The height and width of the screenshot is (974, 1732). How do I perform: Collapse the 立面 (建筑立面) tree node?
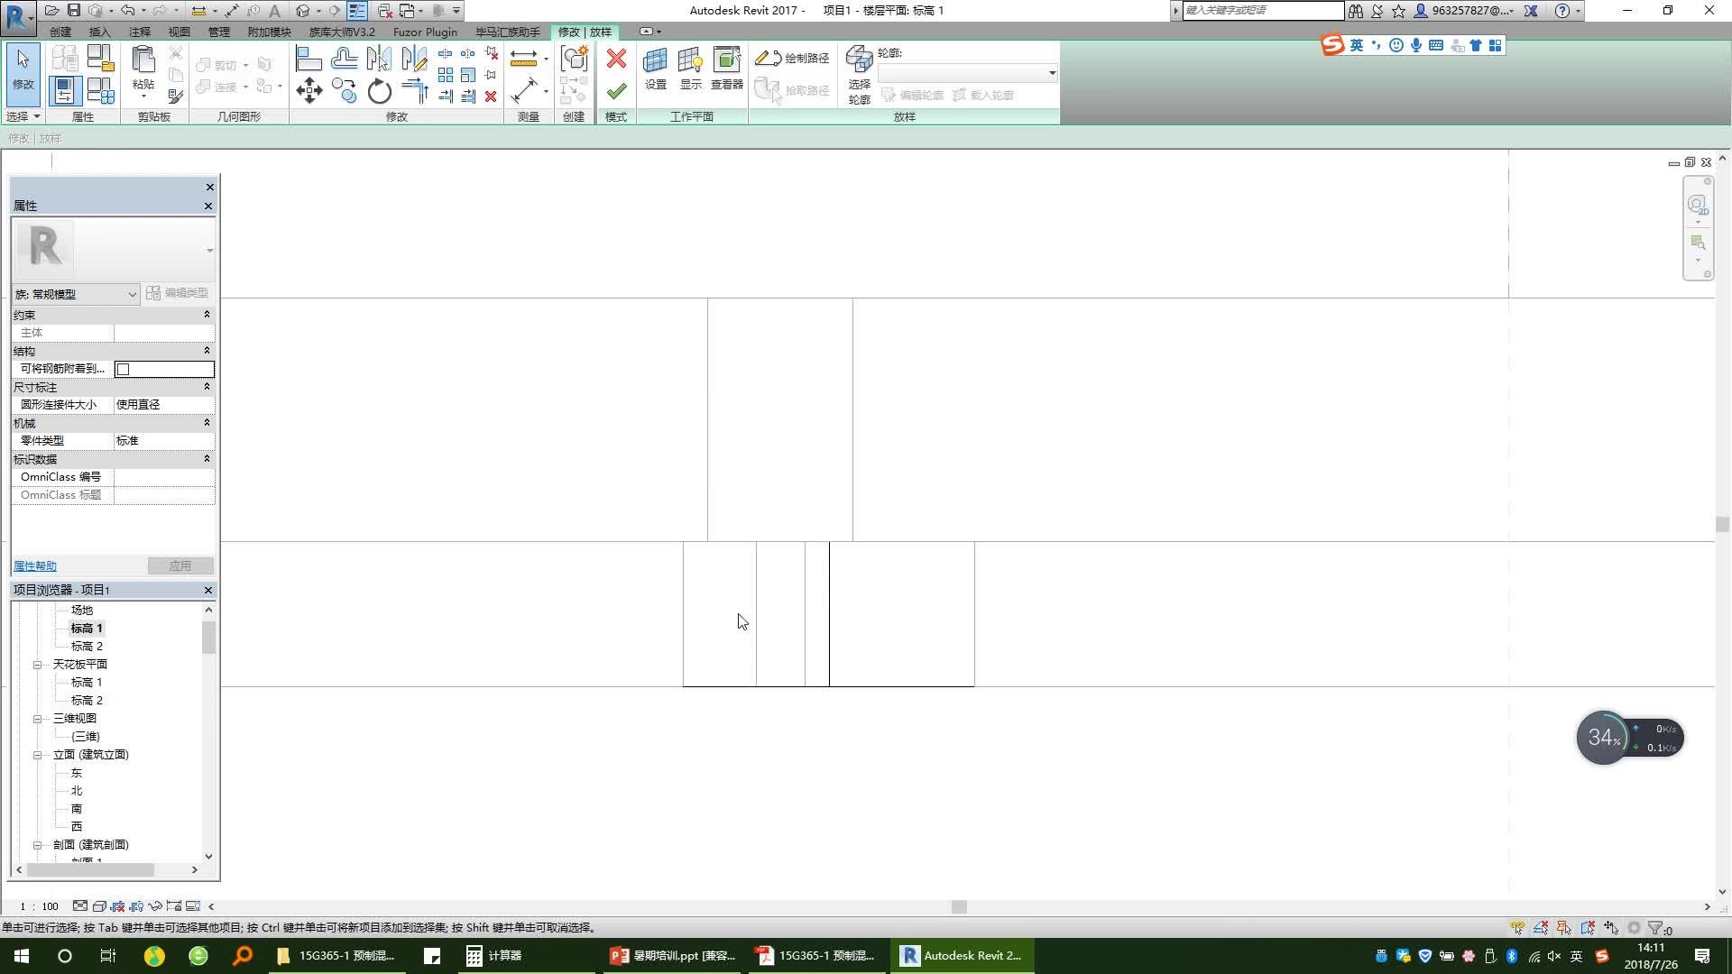[38, 755]
